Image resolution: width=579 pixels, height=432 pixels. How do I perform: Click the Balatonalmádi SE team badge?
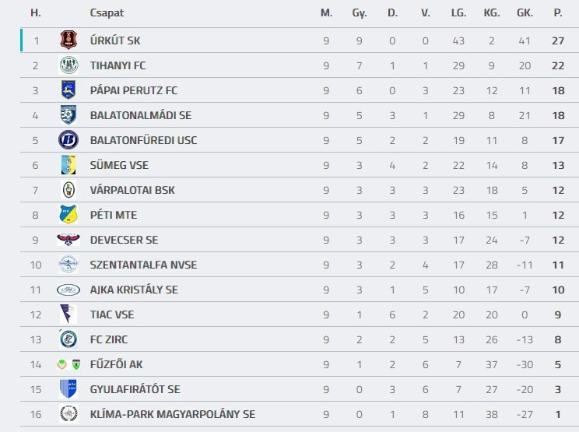pyautogui.click(x=68, y=115)
